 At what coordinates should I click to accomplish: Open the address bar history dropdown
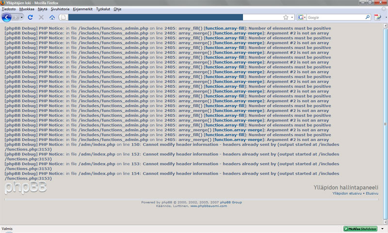[x=292, y=17]
